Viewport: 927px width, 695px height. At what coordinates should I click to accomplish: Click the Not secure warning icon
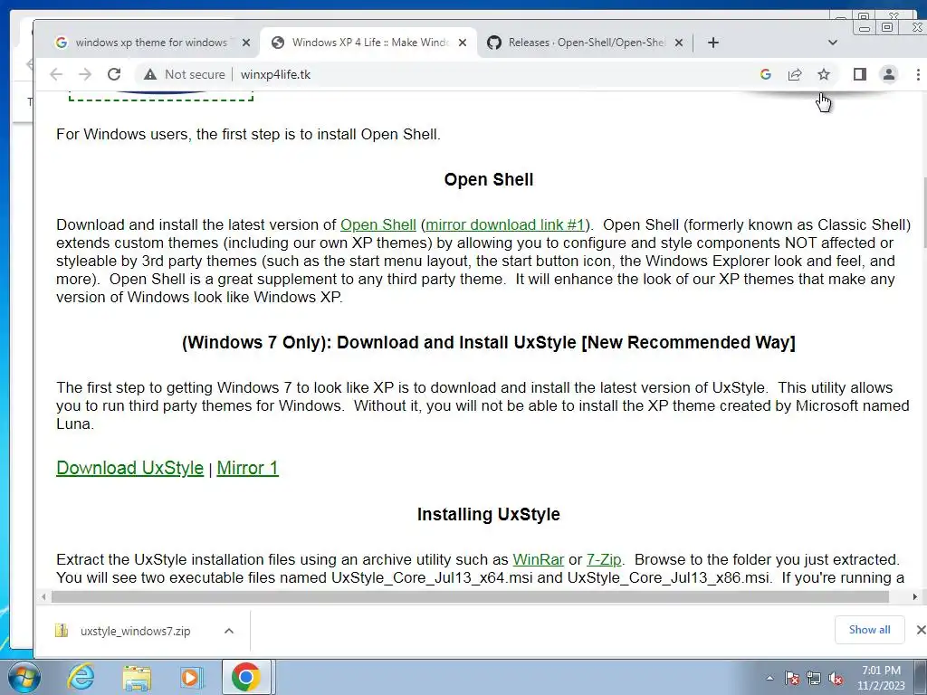pos(150,74)
